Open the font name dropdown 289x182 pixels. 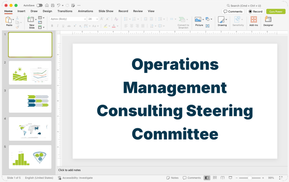click(x=85, y=19)
